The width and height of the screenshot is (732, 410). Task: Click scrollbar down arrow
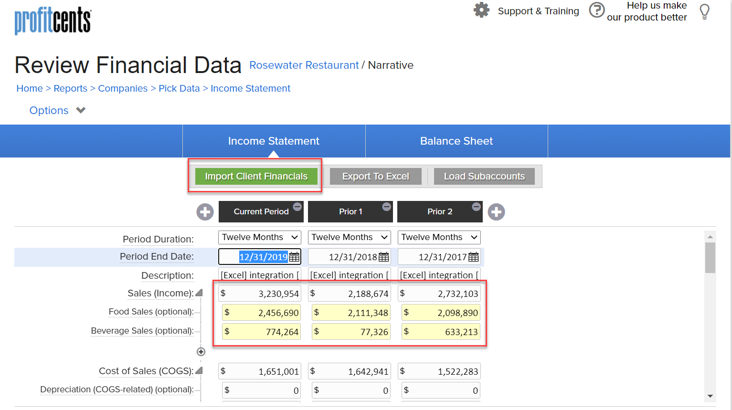click(x=710, y=396)
